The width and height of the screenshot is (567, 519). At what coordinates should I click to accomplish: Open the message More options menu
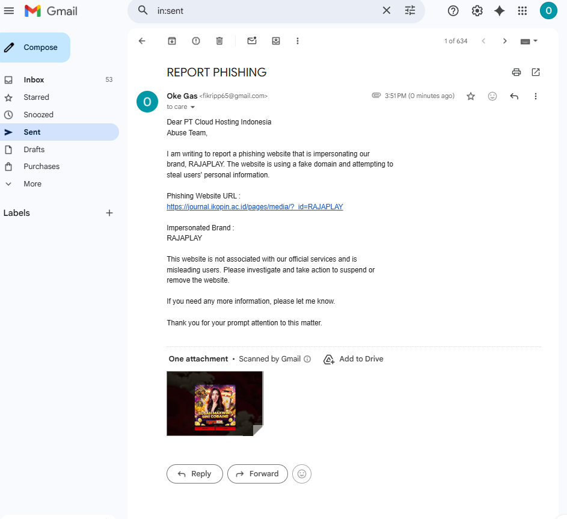click(536, 96)
